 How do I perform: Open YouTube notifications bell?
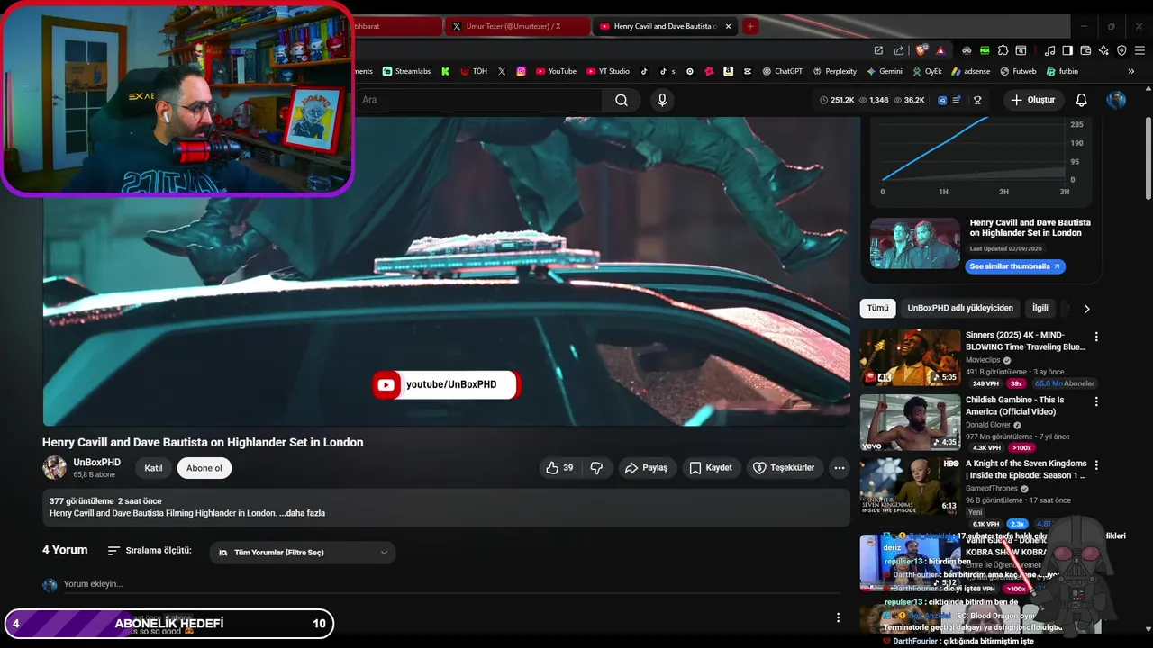point(1082,100)
